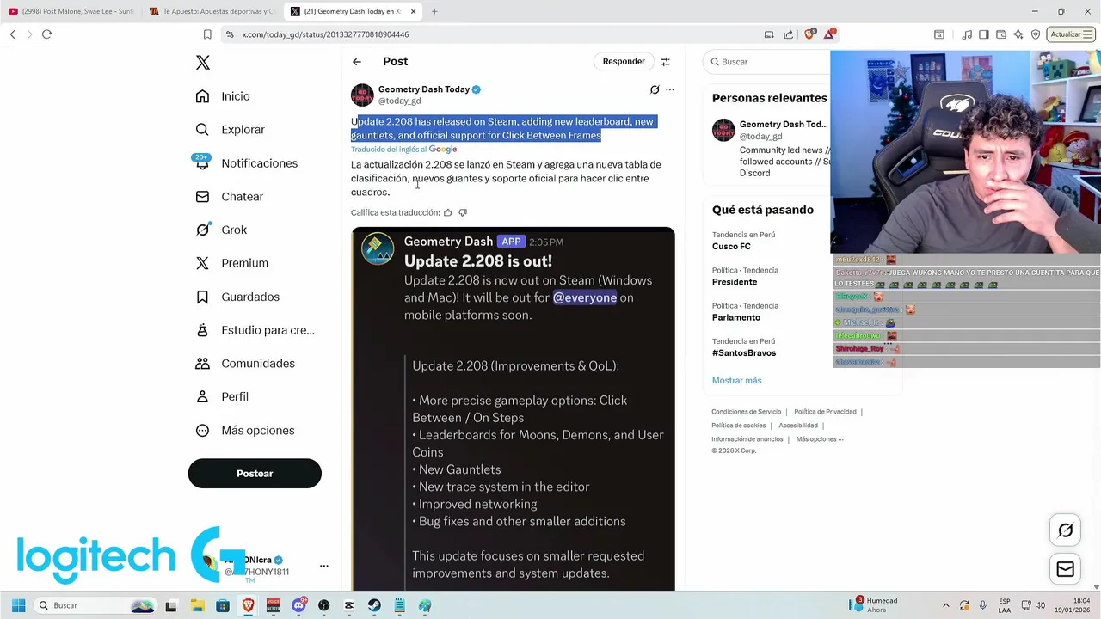Open Geometry Dash Today in Personas relevantes
The height and width of the screenshot is (619, 1101).
pyautogui.click(x=784, y=125)
